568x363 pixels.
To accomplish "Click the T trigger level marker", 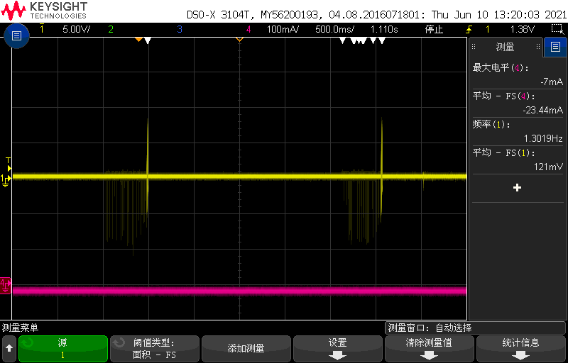I will click(x=9, y=164).
